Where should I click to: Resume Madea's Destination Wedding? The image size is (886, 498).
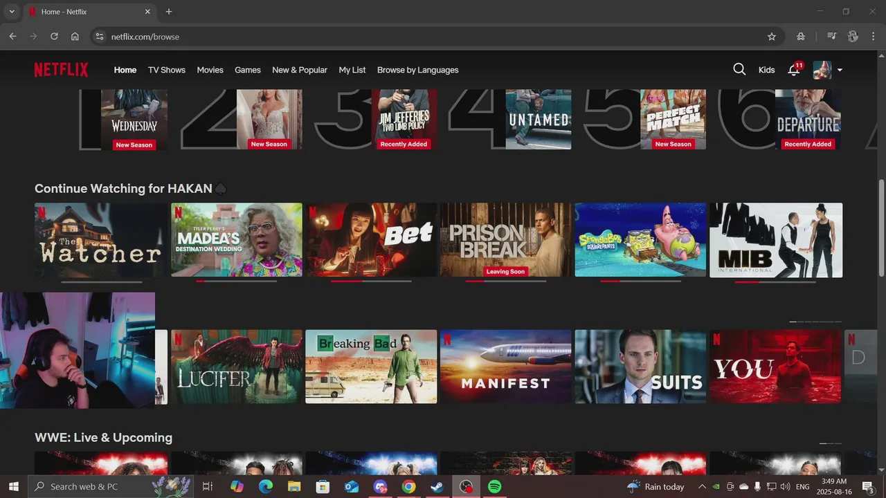coord(237,240)
